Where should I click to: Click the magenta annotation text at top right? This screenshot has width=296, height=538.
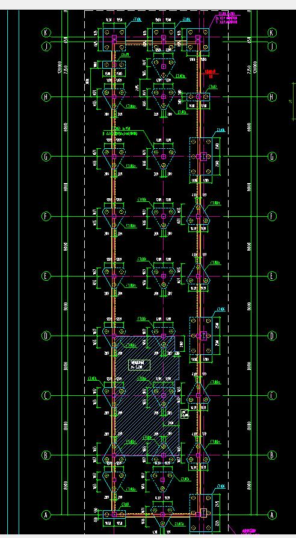[226, 19]
